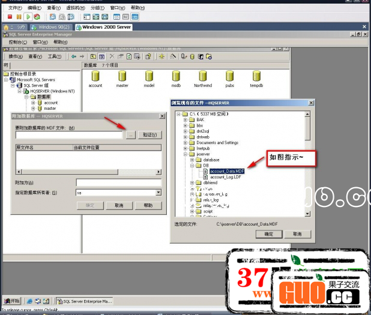Click the tempdb database icon
371x315 pixels.
[x=256, y=77]
